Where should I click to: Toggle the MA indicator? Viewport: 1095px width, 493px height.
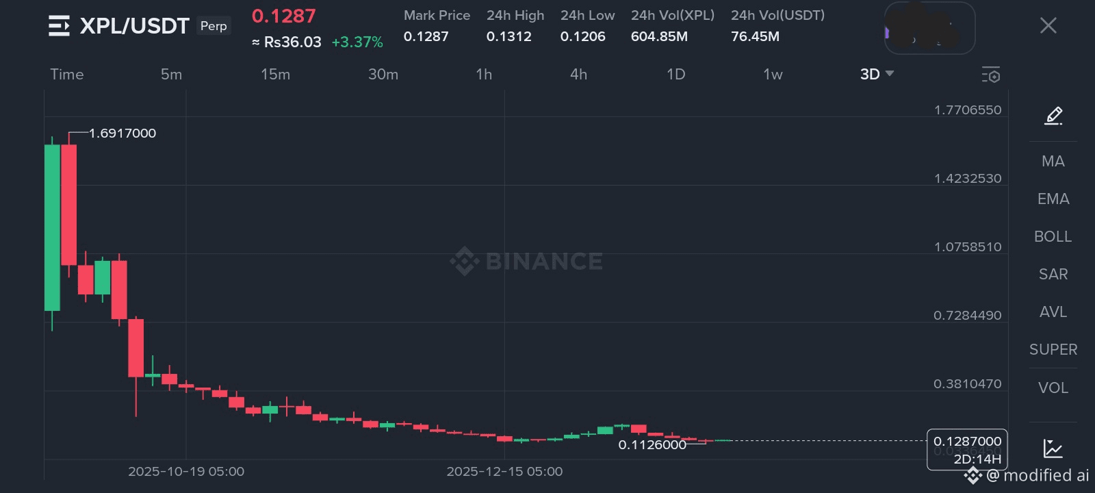(1053, 162)
